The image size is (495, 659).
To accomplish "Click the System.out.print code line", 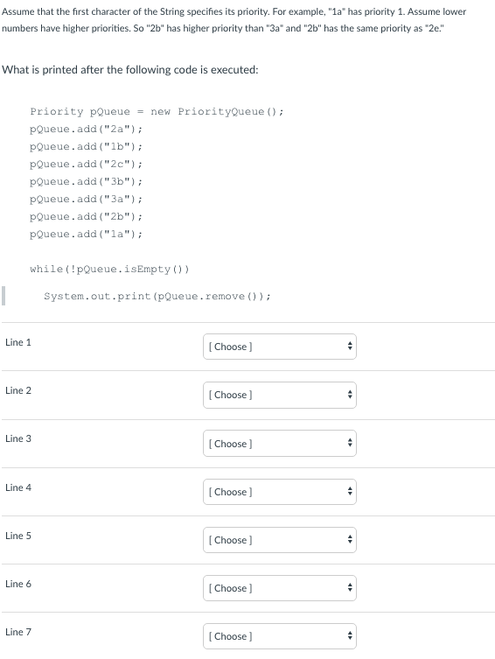I will 157,297.
